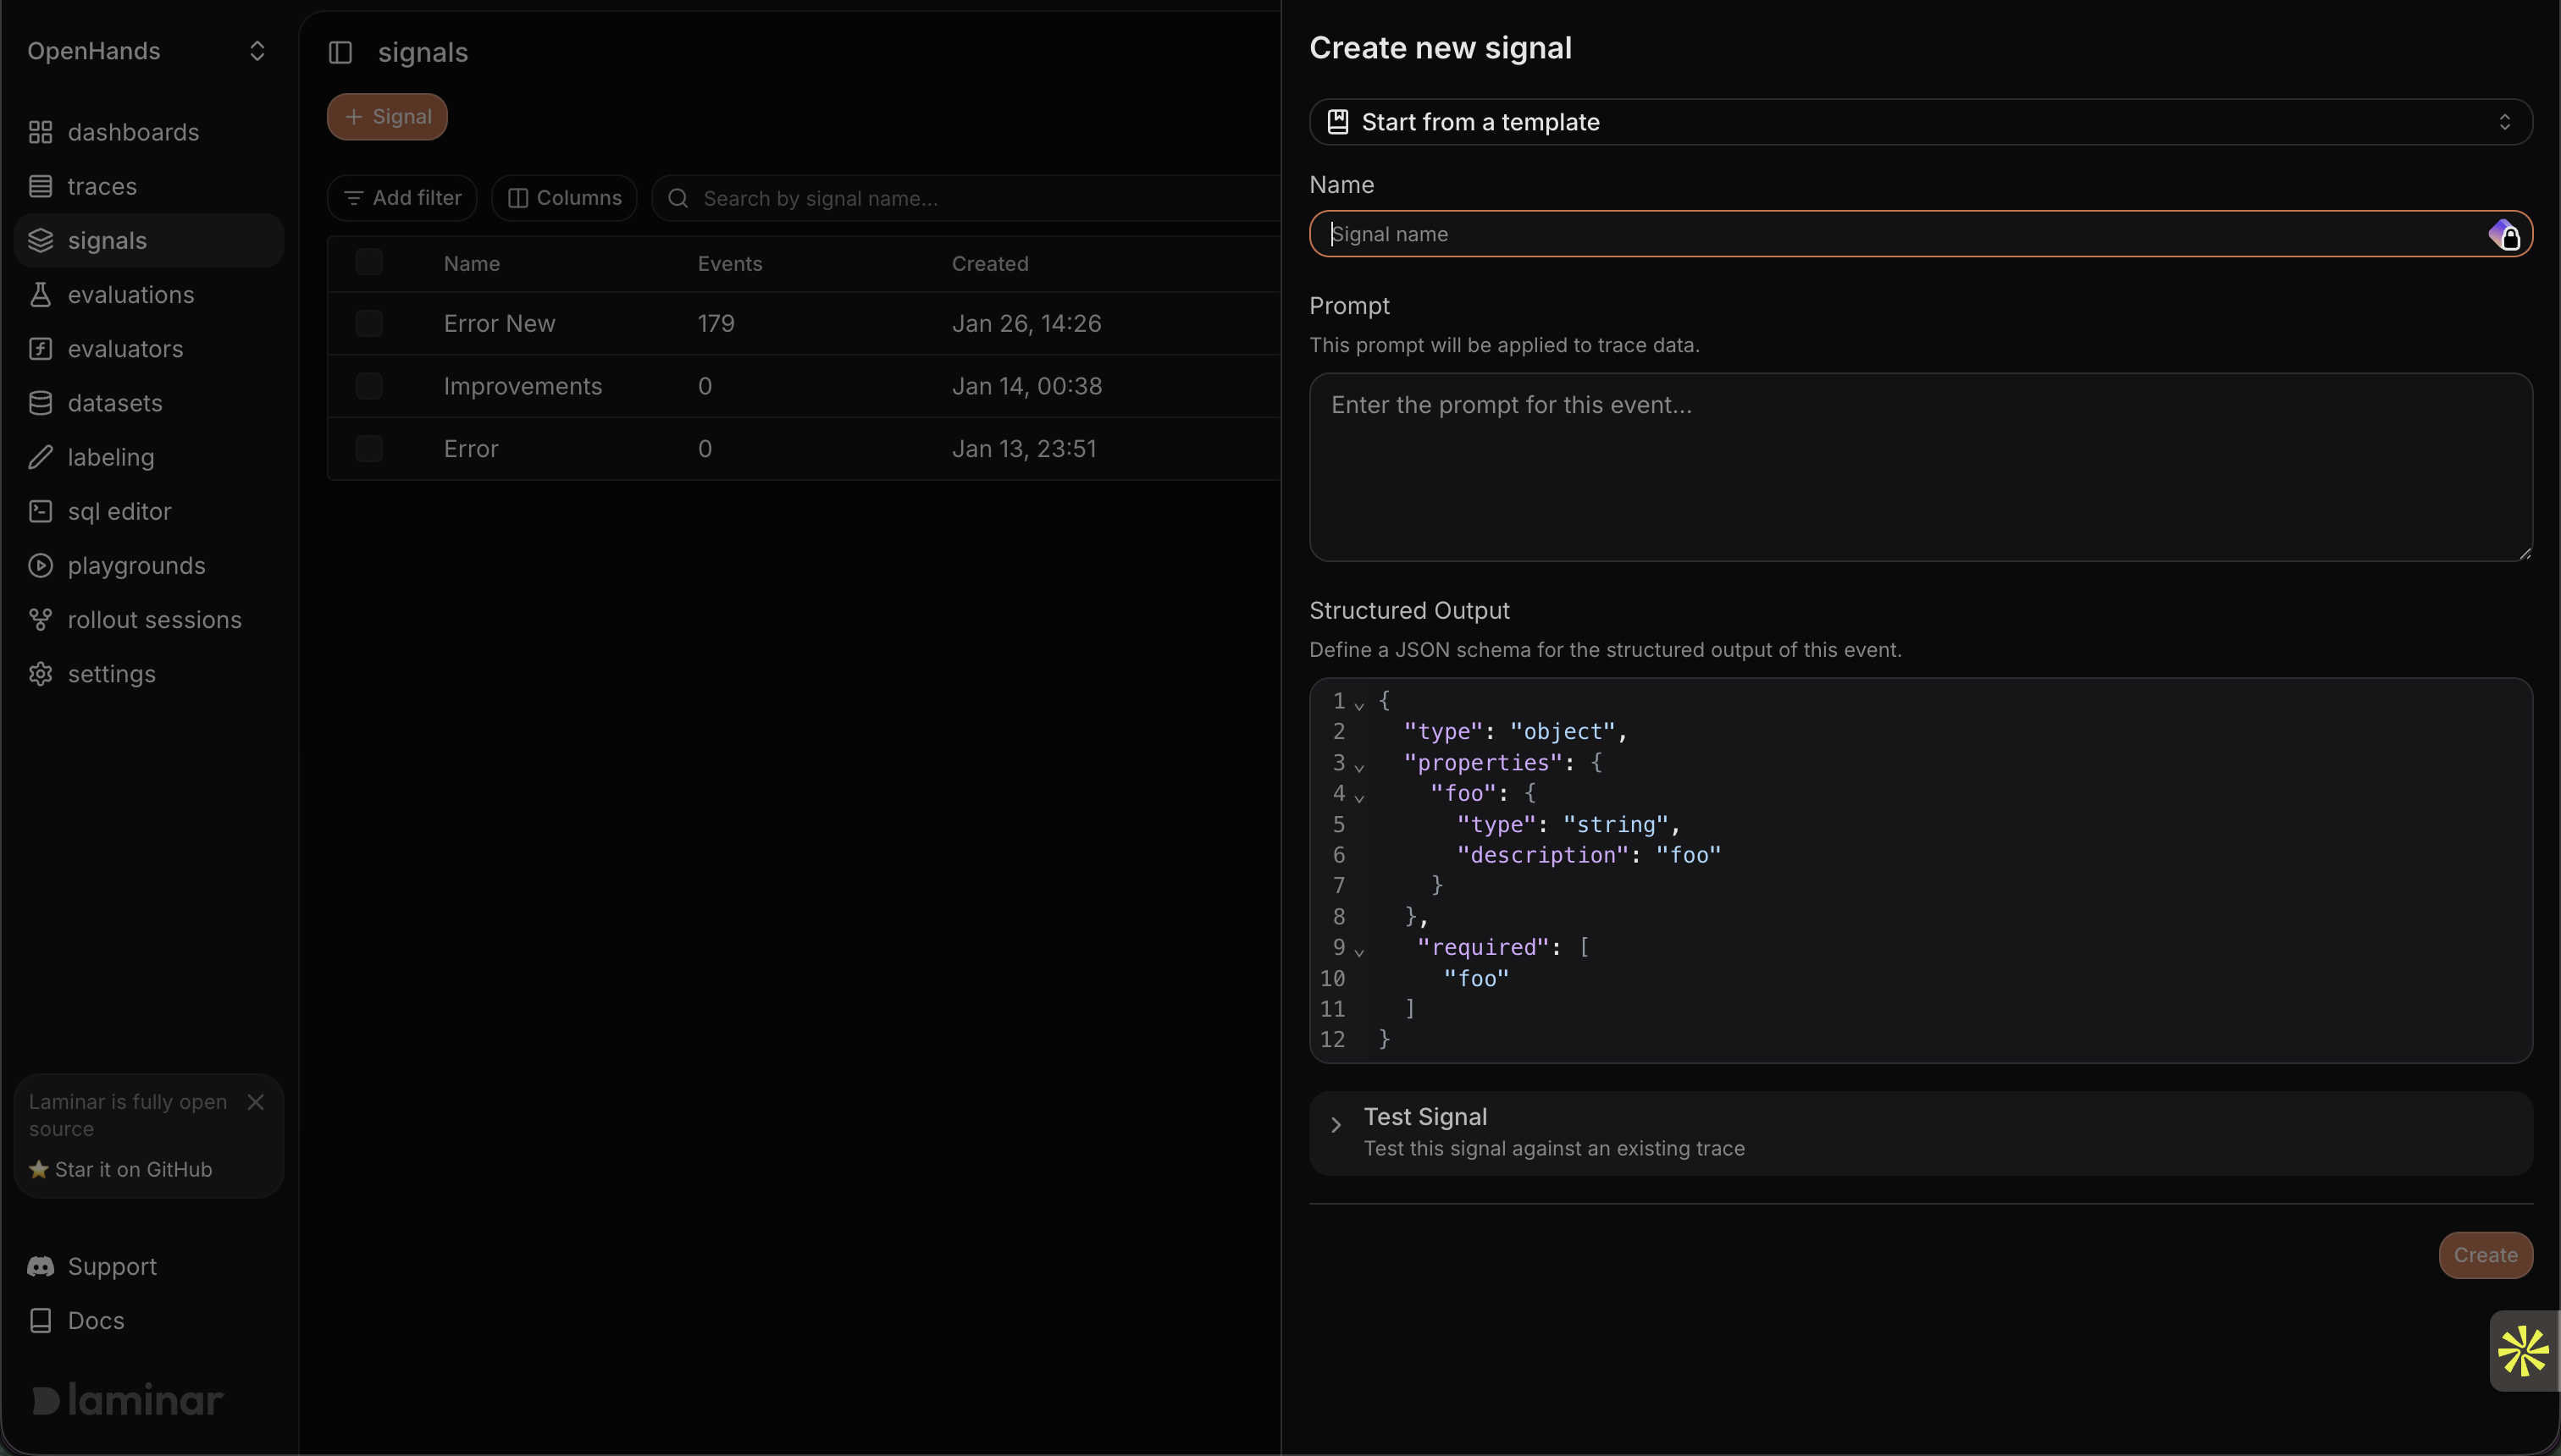This screenshot has width=2561, height=1456.
Task: Click the Signal name input field
Action: [1800, 234]
